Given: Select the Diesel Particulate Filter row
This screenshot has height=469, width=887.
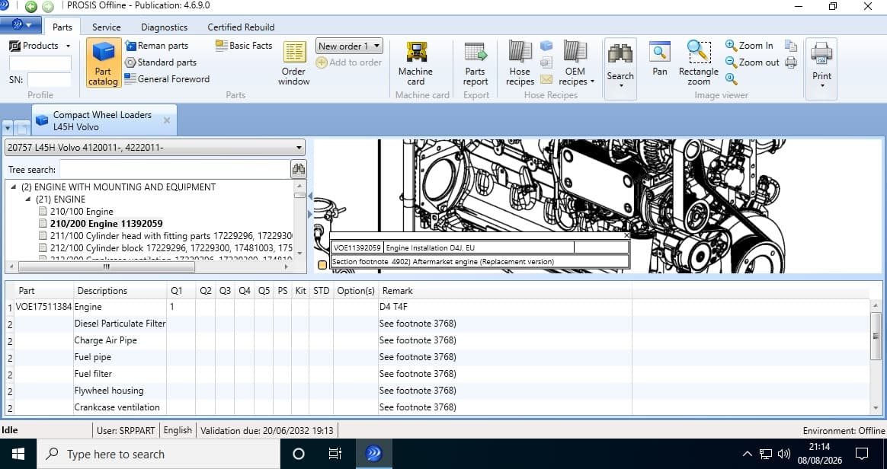Looking at the screenshot, I should (438, 324).
